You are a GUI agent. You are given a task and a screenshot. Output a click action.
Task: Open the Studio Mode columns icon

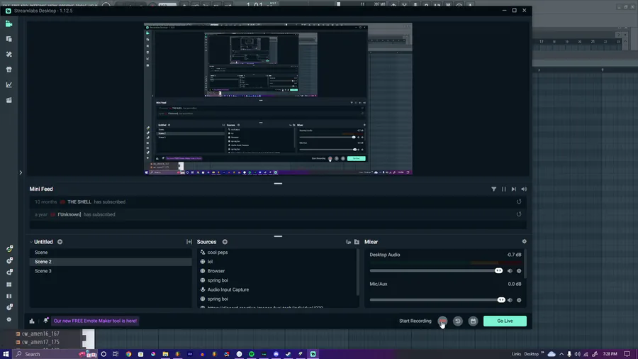coord(9,296)
